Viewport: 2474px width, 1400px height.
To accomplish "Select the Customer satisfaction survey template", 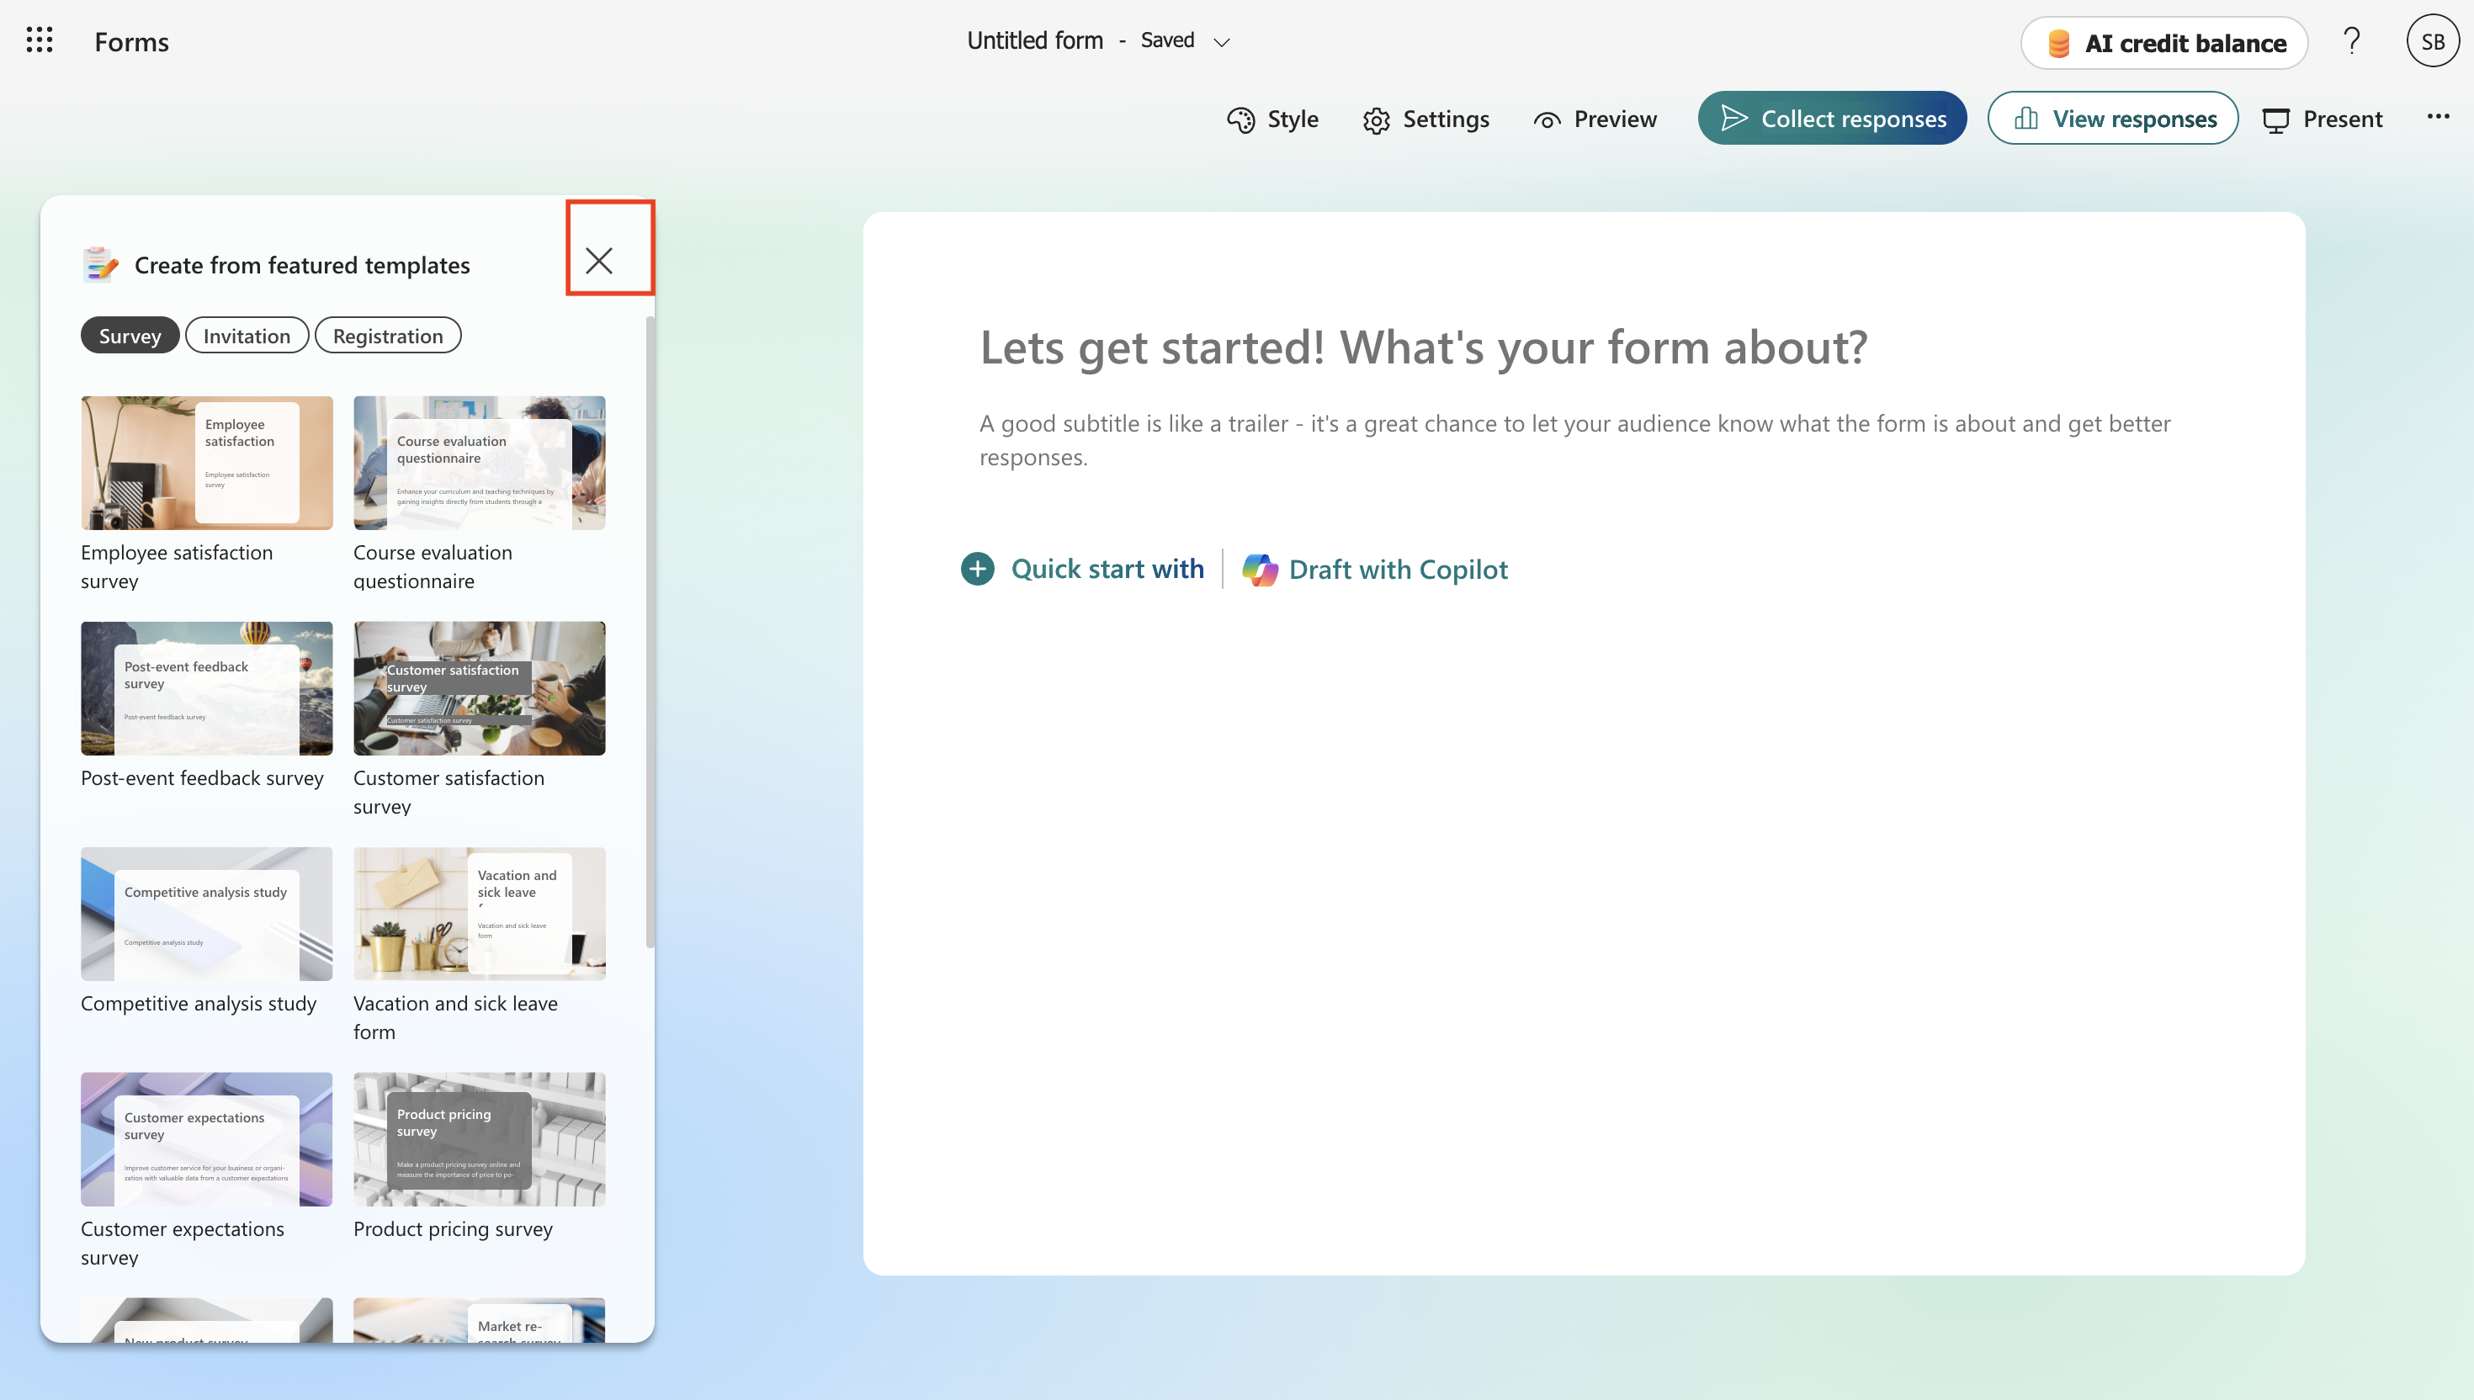I will pos(479,688).
